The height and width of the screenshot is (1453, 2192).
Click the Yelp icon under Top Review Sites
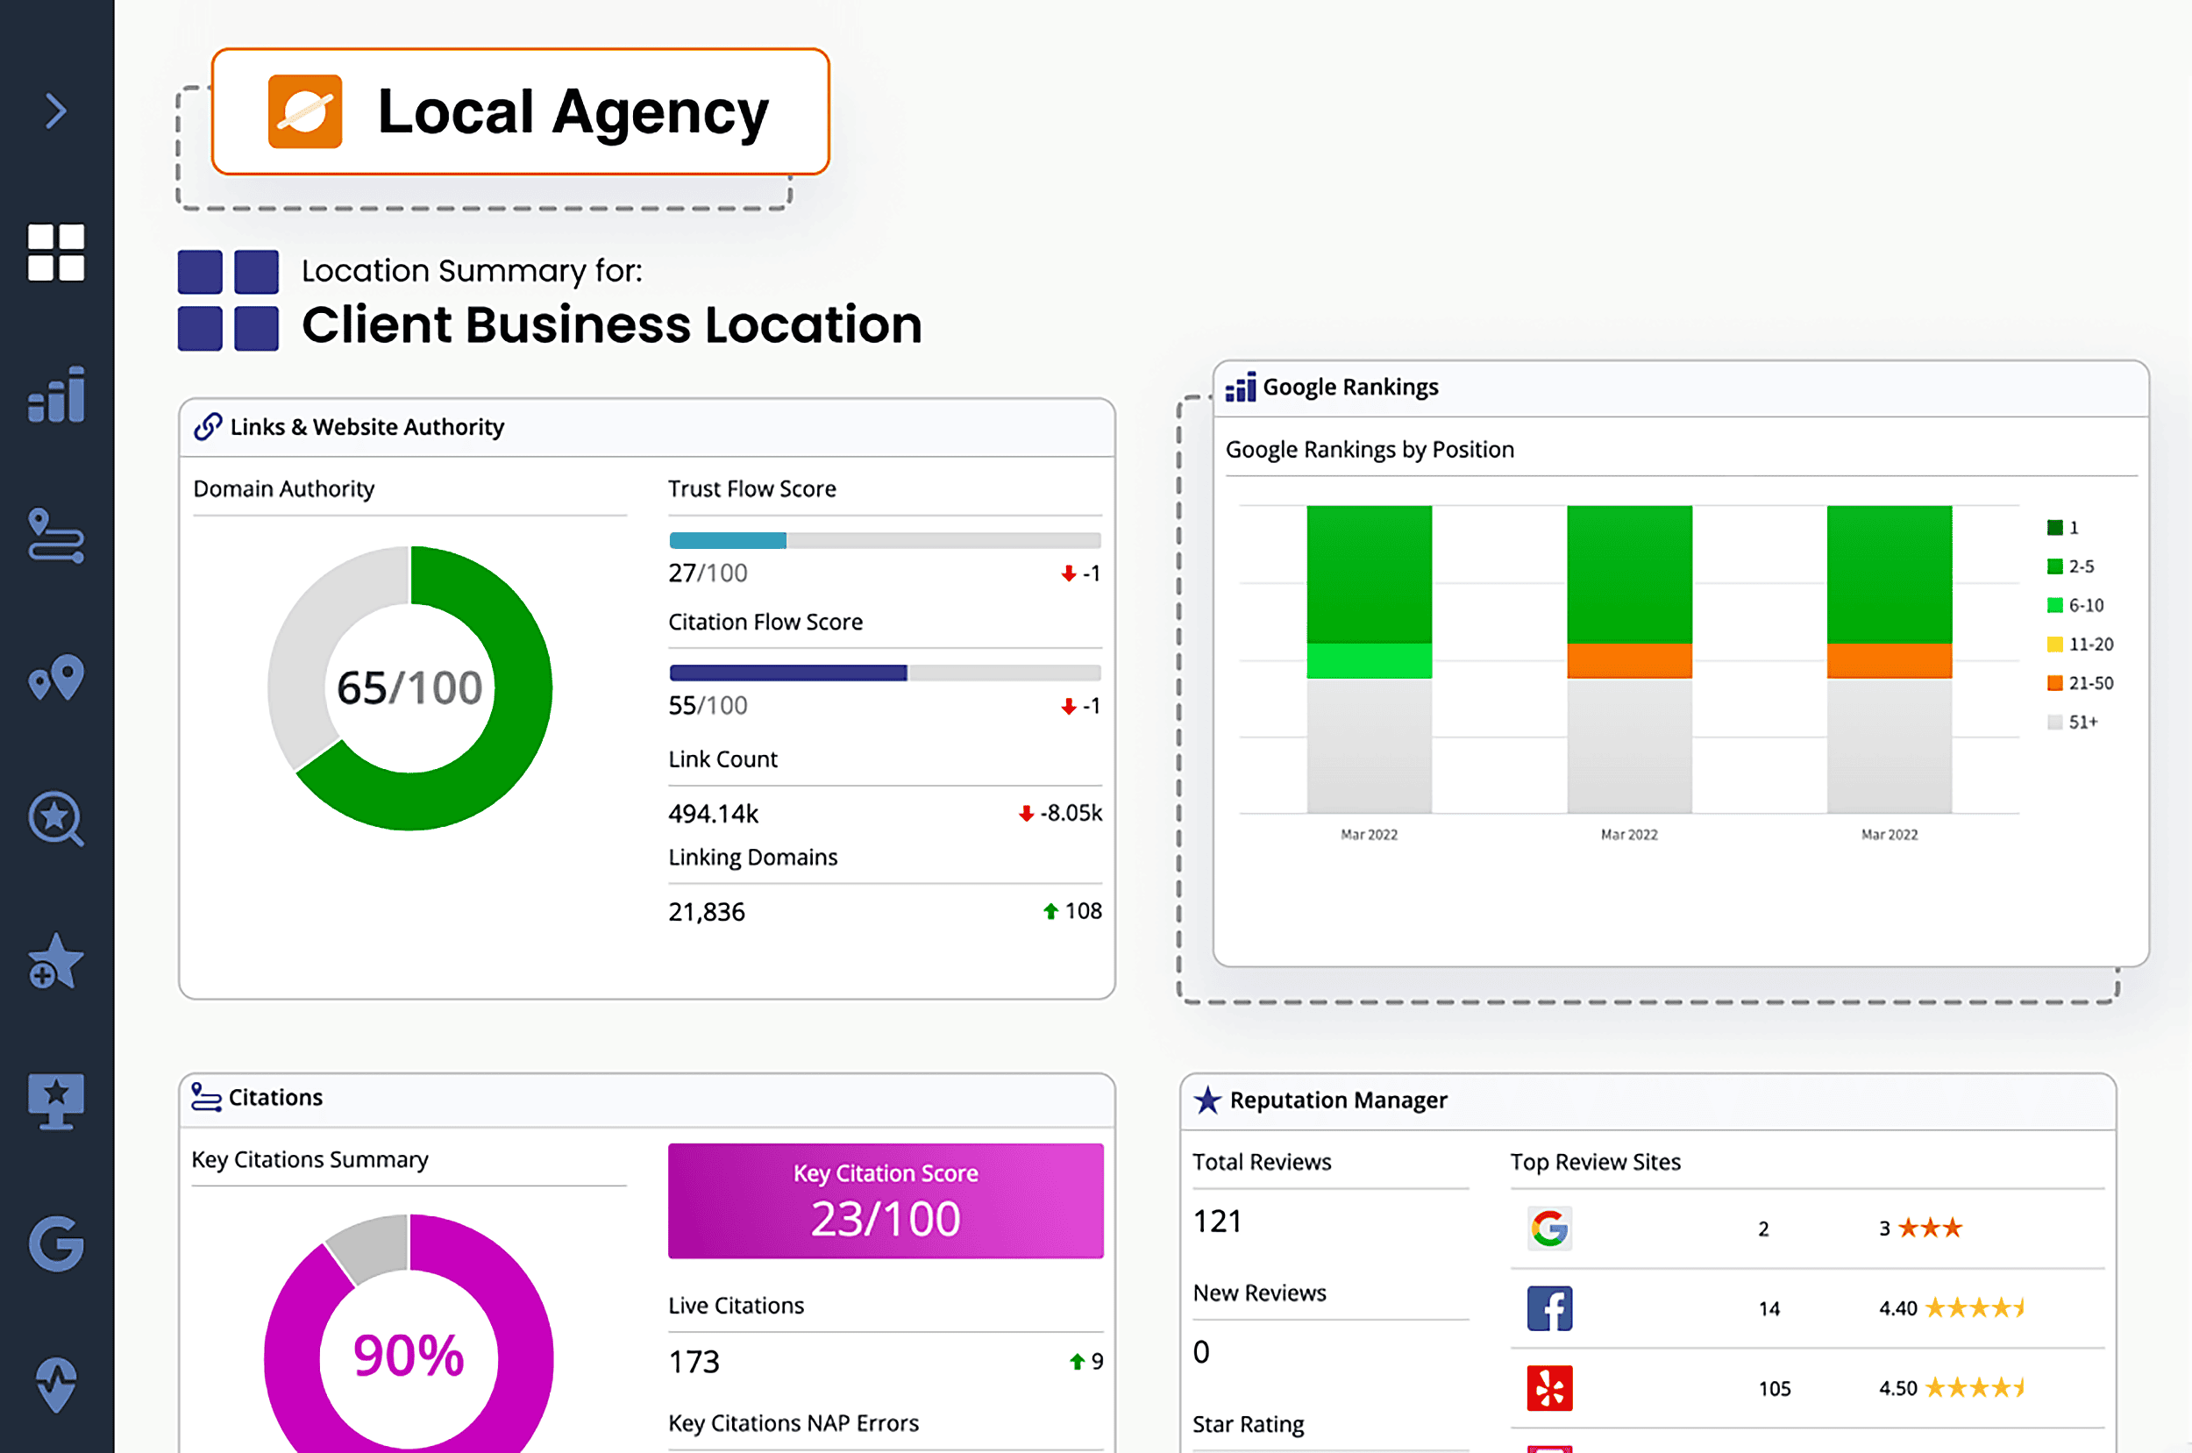point(1550,1388)
